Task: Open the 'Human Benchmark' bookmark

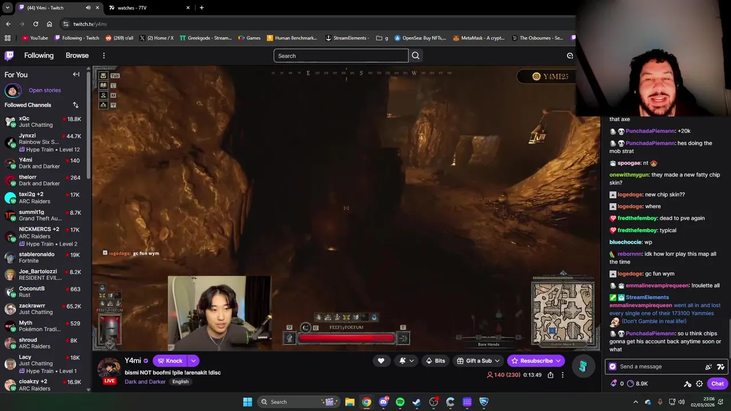Action: 291,38
